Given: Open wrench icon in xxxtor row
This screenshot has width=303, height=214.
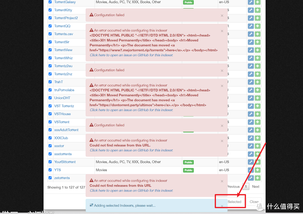Looking at the screenshot, I should click(x=251, y=146).
